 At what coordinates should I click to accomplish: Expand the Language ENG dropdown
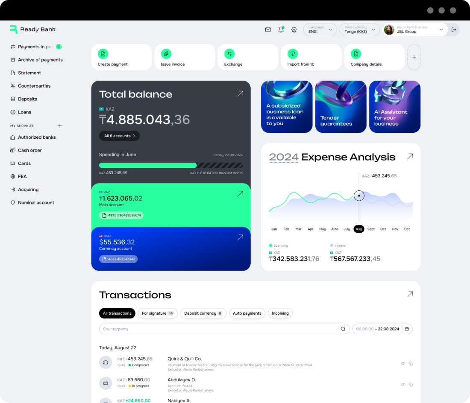coord(320,30)
